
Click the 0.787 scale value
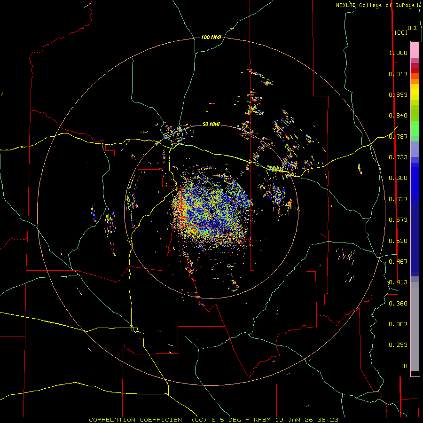tap(398, 136)
